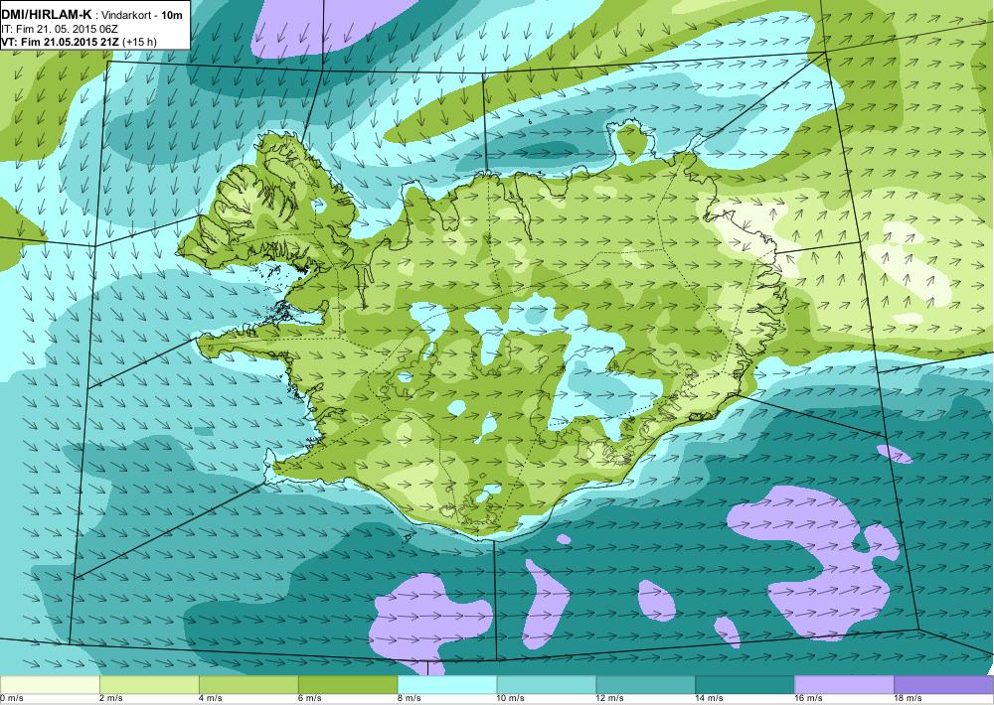Select the 'VT: Fim 21.05.2015 21Z' line
This screenshot has width=994, height=705.
coord(61,42)
